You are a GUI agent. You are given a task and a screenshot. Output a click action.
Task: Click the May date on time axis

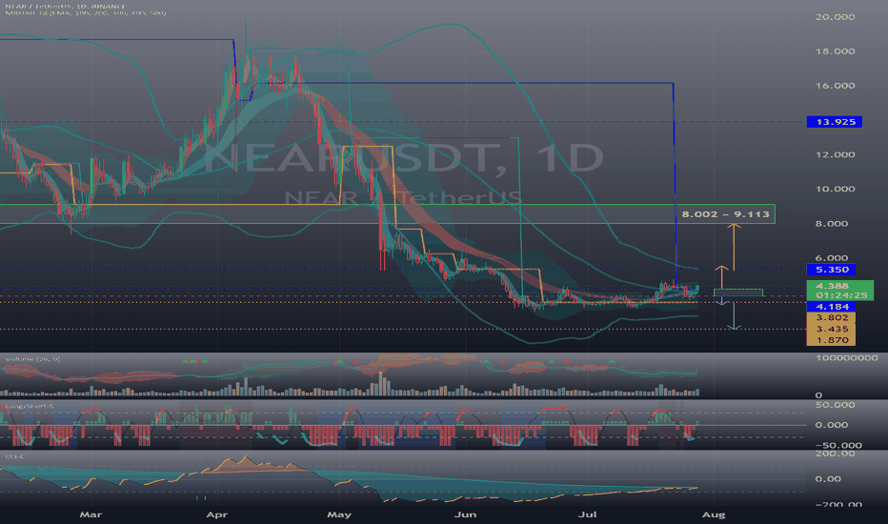click(x=339, y=514)
